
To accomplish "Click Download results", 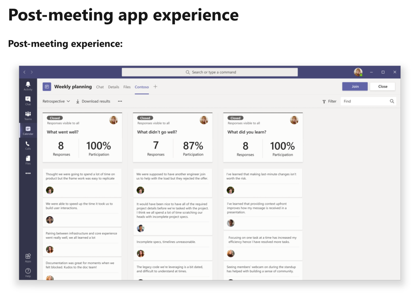I will [x=93, y=101].
